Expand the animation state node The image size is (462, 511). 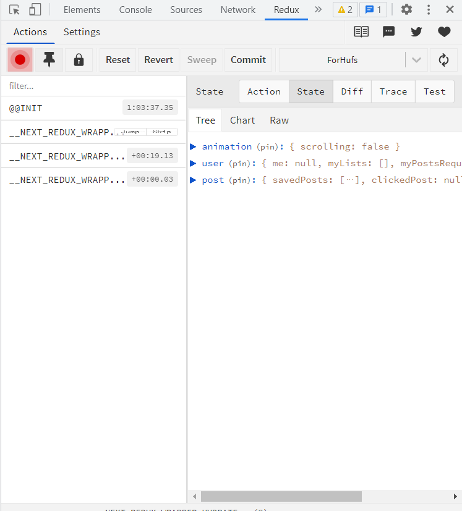193,146
